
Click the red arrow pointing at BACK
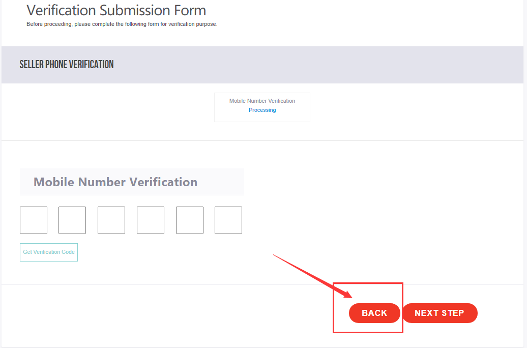(310, 275)
